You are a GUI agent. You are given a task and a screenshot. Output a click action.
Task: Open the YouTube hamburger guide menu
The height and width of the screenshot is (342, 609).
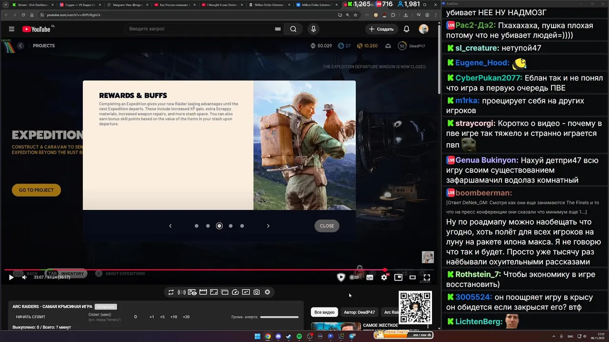click(11, 29)
